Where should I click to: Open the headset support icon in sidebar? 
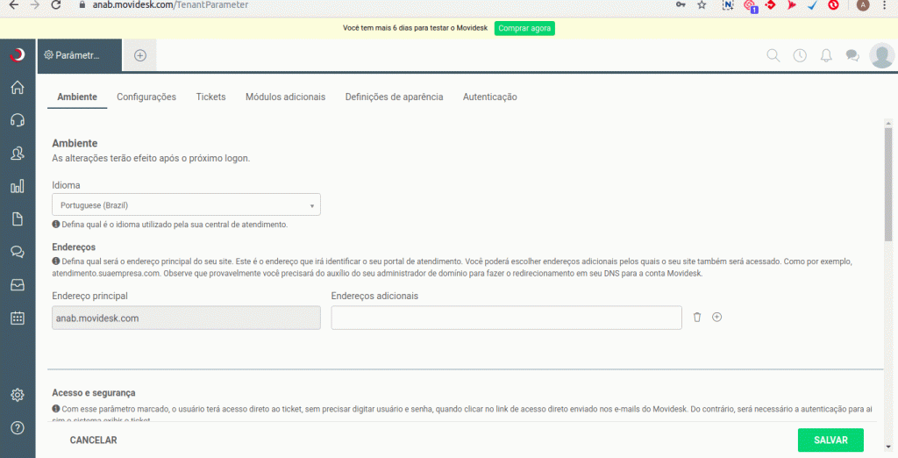(17, 120)
